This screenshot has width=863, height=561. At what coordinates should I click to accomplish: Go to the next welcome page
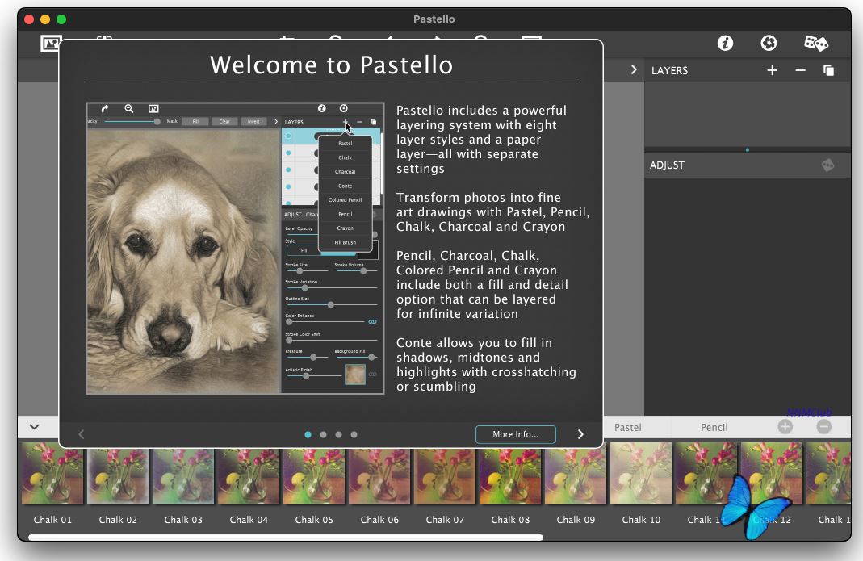click(580, 434)
